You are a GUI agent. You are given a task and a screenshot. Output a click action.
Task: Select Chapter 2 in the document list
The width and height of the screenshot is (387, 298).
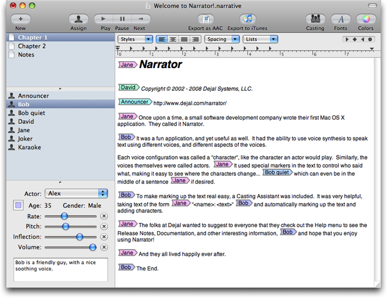click(60, 46)
